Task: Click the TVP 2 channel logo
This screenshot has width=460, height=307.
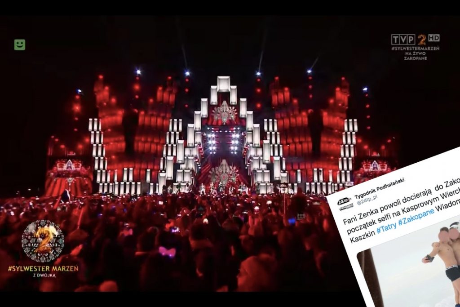Action: pos(409,40)
